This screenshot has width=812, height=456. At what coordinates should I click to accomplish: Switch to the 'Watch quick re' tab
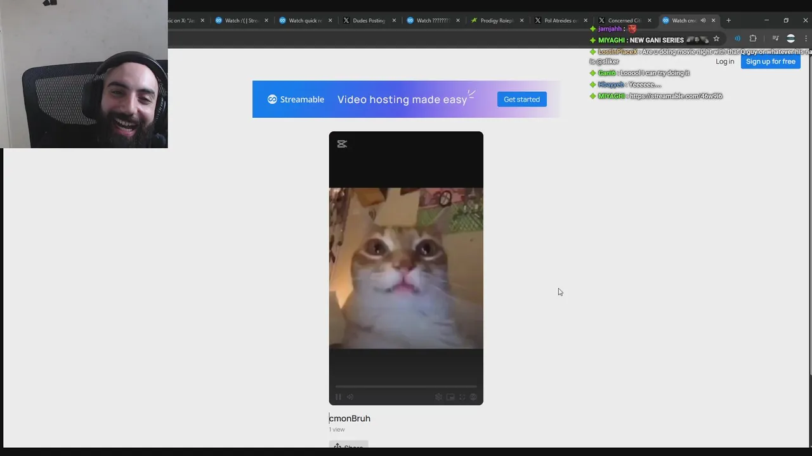pyautogui.click(x=305, y=20)
